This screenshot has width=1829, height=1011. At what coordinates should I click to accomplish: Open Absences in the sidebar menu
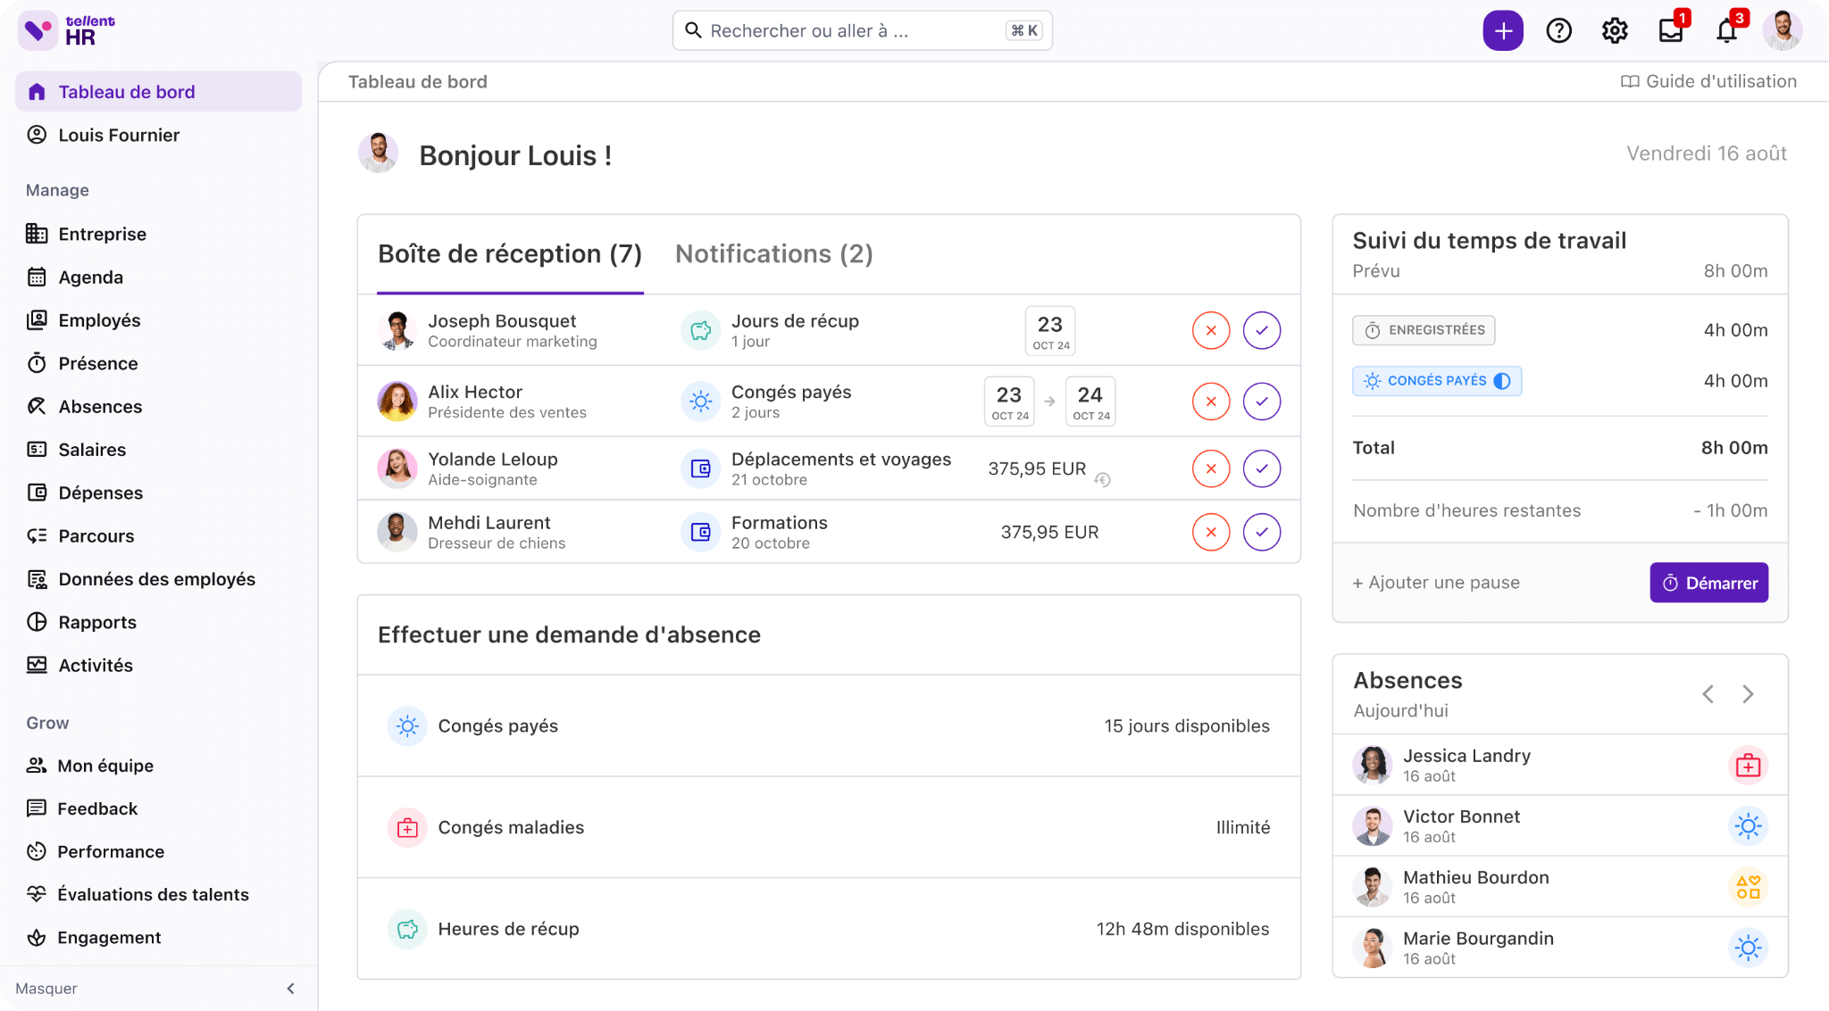(x=100, y=407)
